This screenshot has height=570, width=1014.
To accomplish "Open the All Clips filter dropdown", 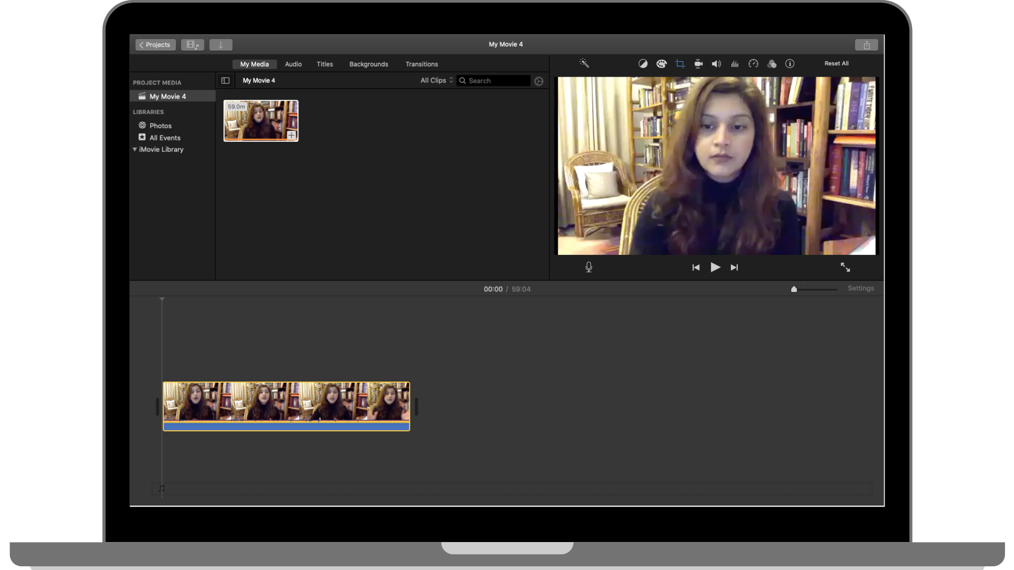I will click(x=437, y=81).
